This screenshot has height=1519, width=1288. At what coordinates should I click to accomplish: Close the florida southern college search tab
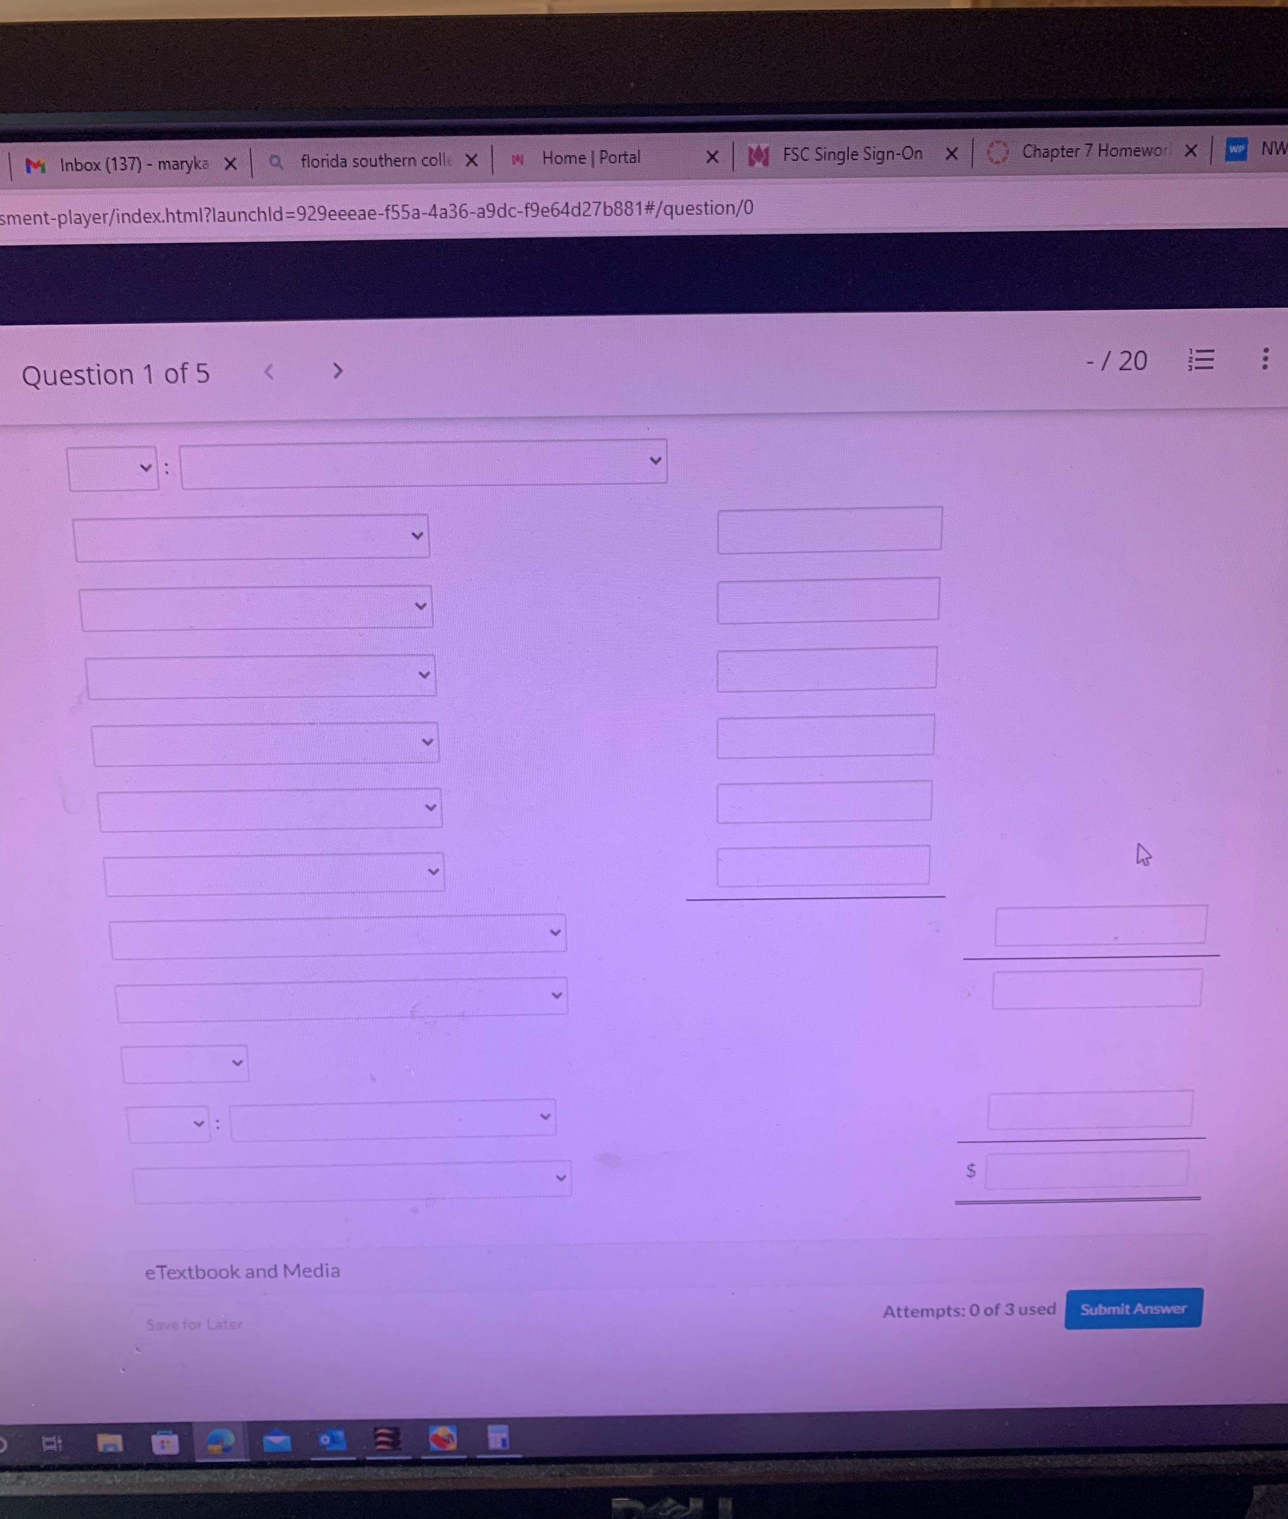point(472,160)
